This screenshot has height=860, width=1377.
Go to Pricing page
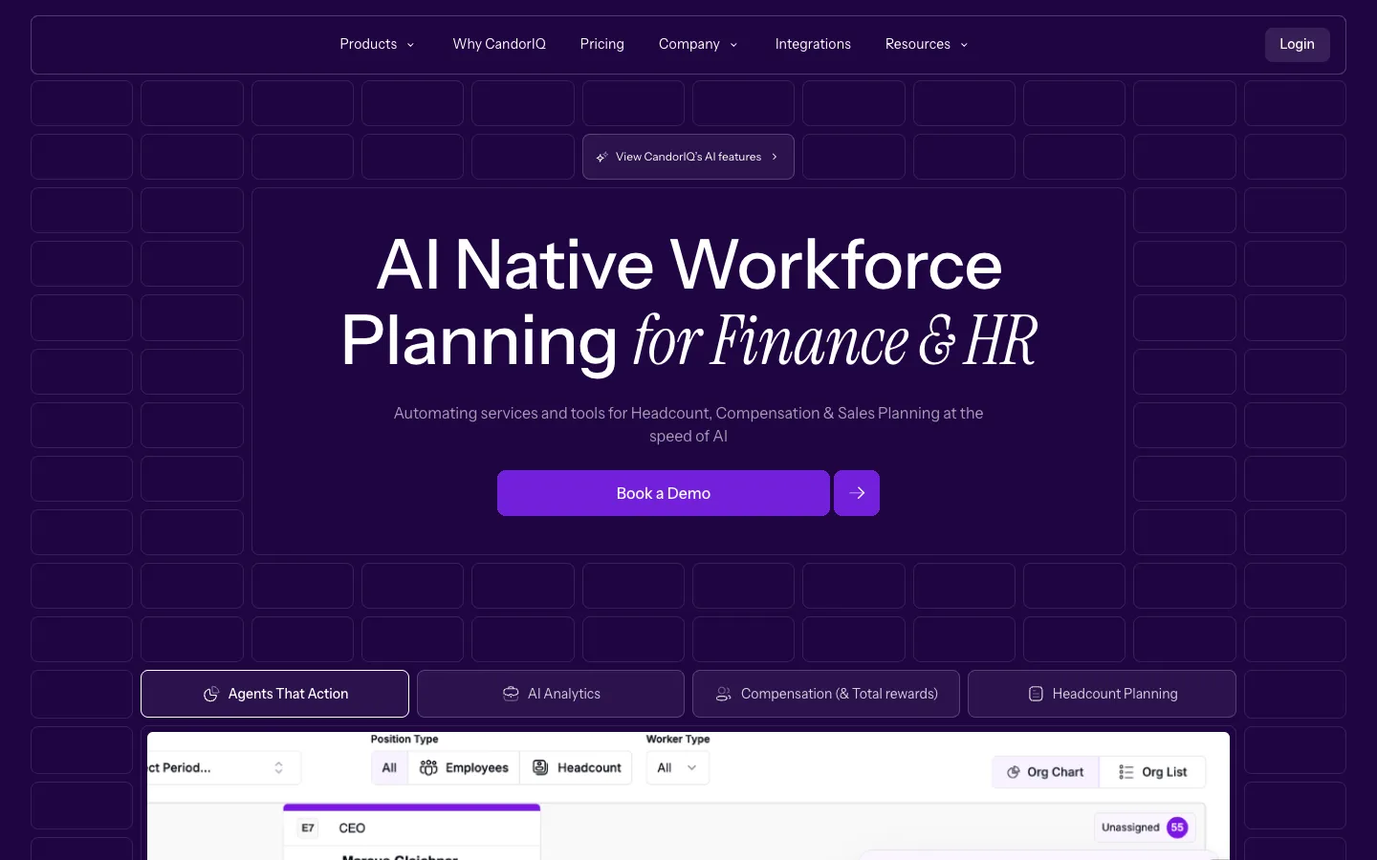click(602, 44)
